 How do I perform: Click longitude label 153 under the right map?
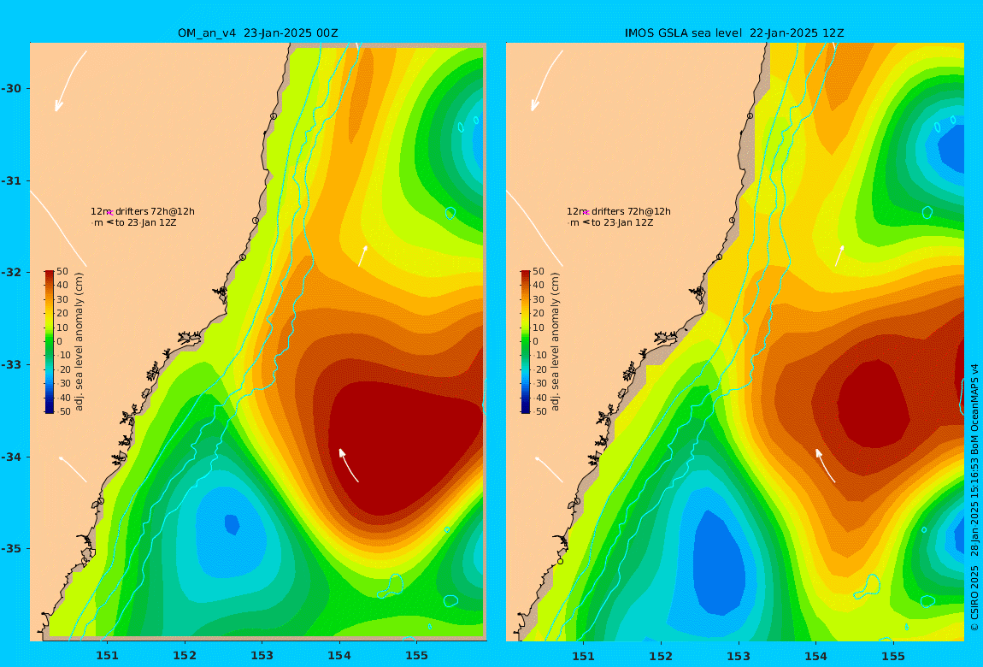(739, 656)
